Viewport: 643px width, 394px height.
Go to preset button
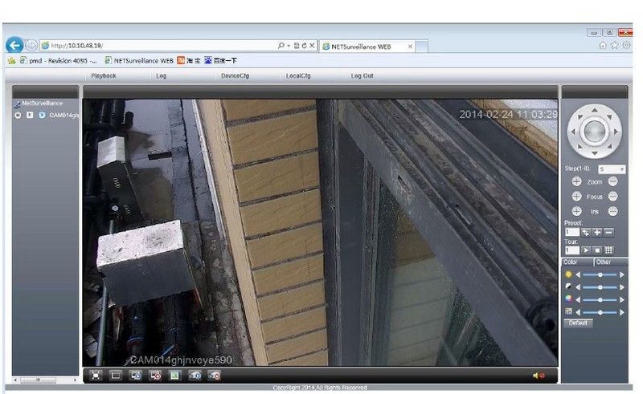pyautogui.click(x=586, y=232)
